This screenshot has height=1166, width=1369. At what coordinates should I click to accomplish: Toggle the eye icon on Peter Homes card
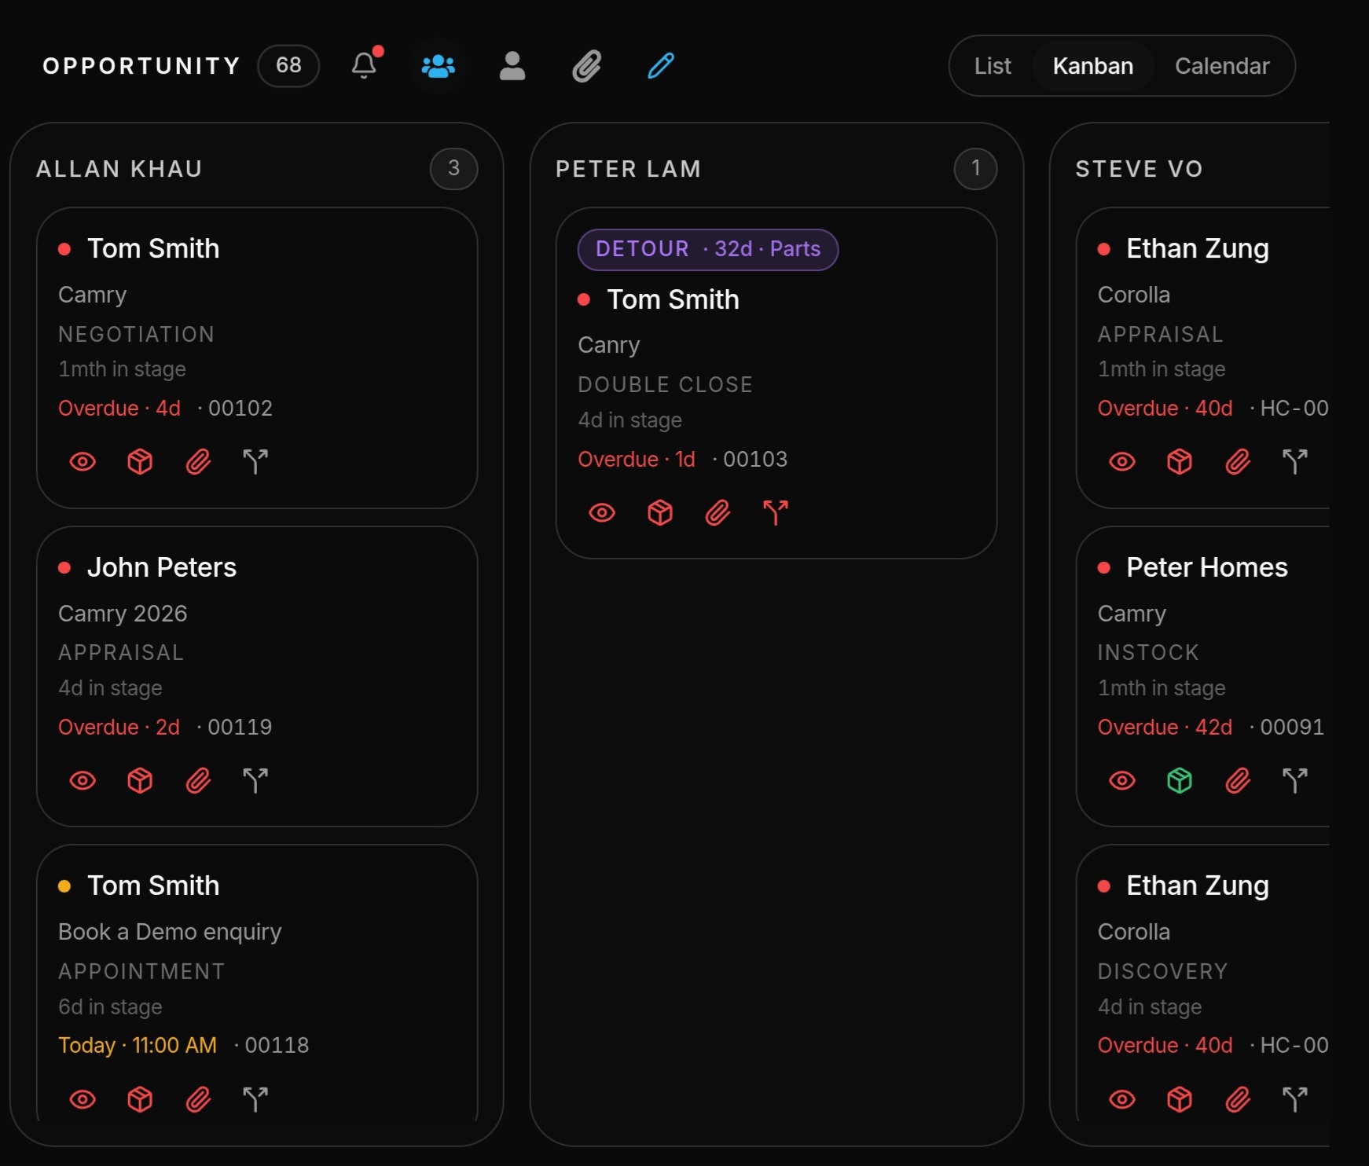(x=1122, y=781)
